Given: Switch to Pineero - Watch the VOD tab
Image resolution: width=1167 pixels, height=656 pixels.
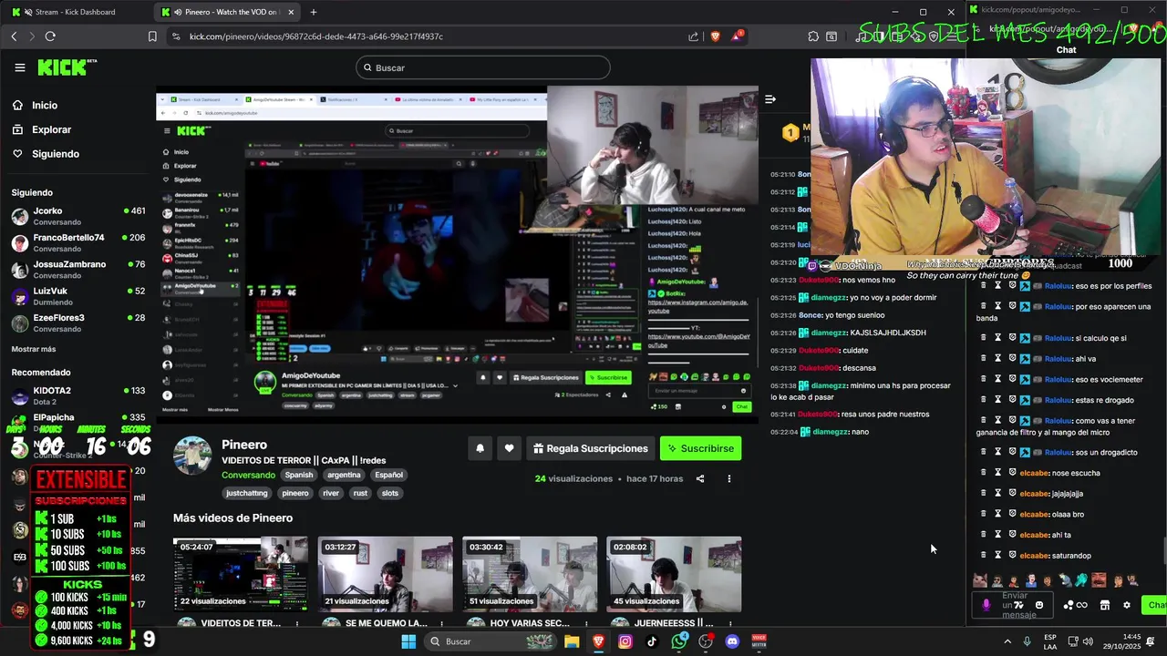Looking at the screenshot, I should click(x=228, y=12).
